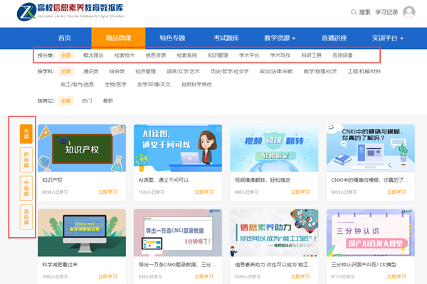Open the user avatar profile icon
This screenshot has width=427, height=284.
[408, 12]
